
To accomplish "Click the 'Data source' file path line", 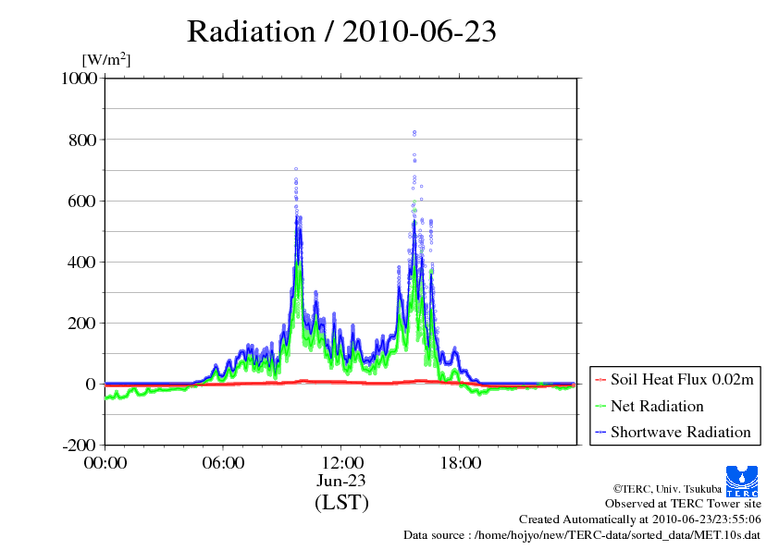I will pyautogui.click(x=582, y=535).
